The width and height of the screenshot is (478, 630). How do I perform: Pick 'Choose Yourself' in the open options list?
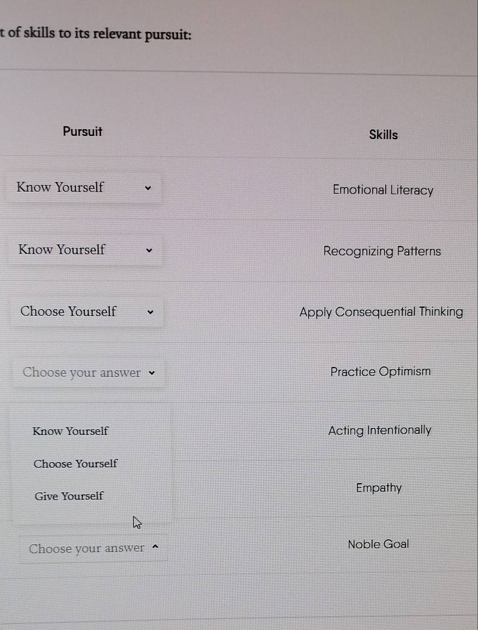click(75, 464)
